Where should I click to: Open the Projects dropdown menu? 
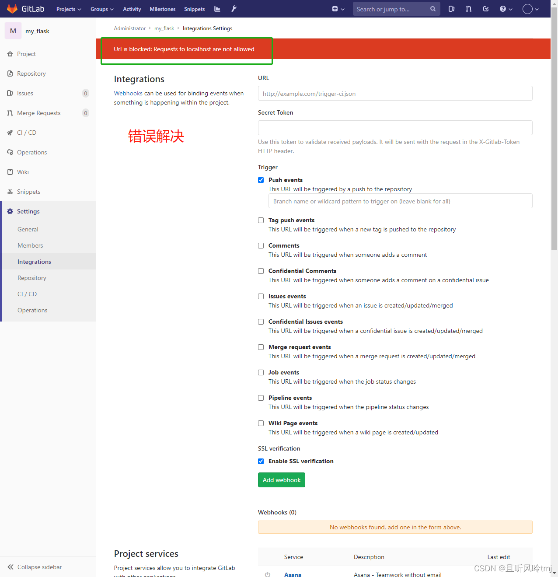pos(68,9)
